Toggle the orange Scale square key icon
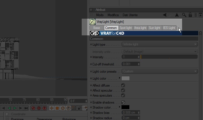This screenshot has width=203, height=120. pos(57,108)
